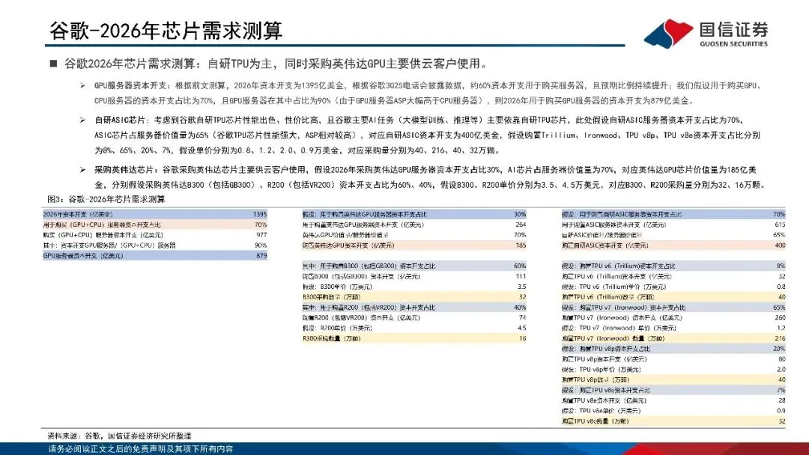Viewport: 809px width, 455px height.
Task: Click the arrow bullet before 自研ASIC芯片 paragraph
Action: point(82,120)
